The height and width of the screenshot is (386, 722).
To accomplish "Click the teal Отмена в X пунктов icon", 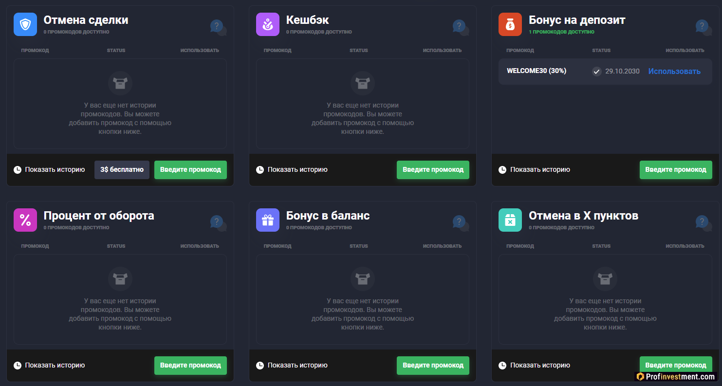I will point(510,220).
